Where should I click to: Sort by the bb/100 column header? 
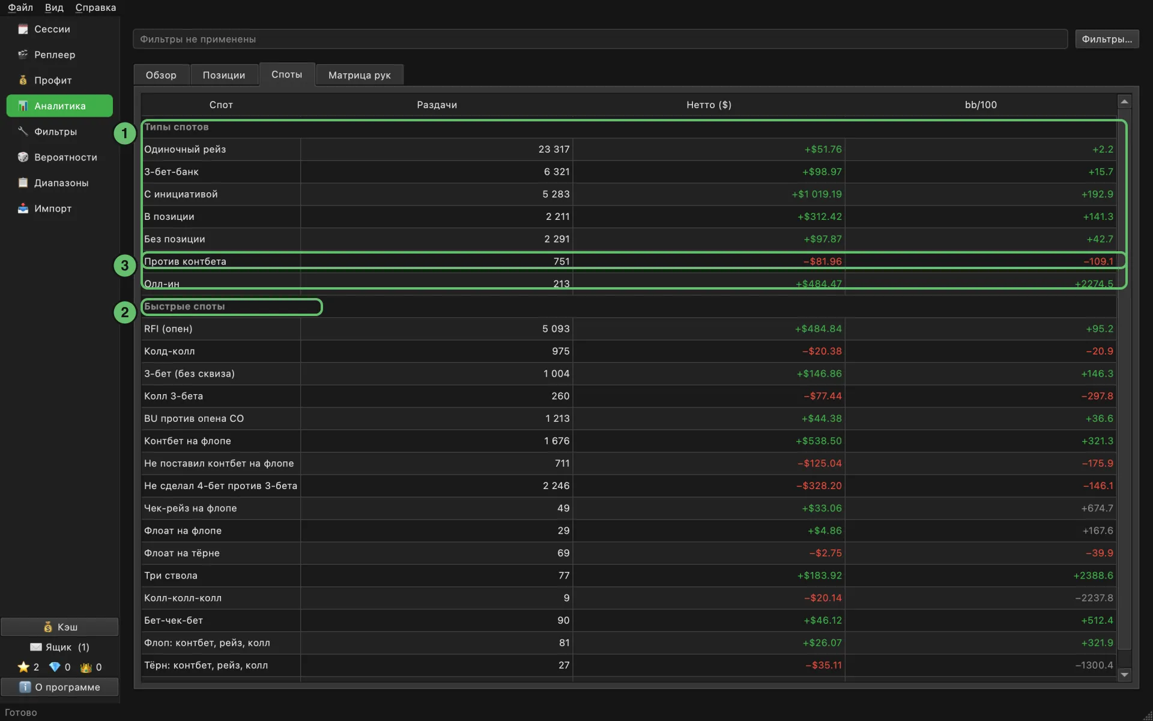981,105
